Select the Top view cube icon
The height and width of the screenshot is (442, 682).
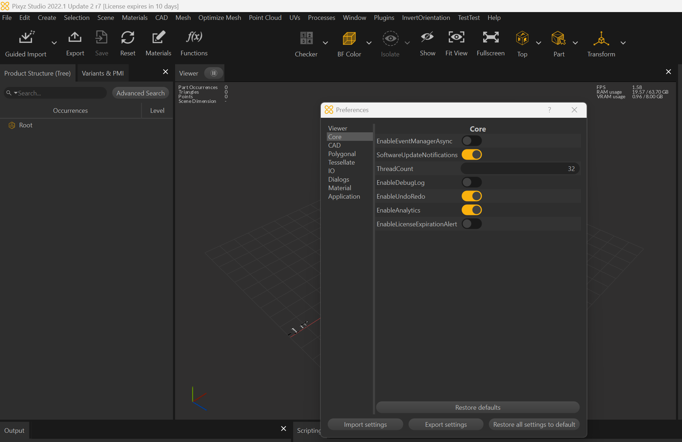[522, 38]
